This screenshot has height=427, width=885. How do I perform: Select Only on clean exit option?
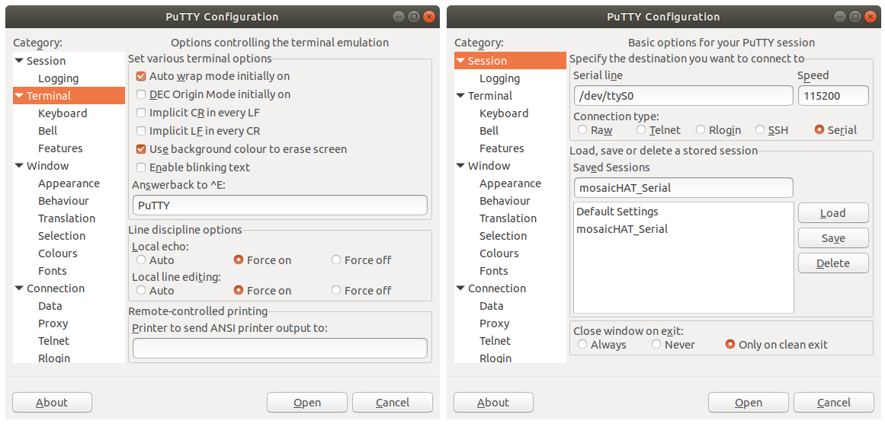[x=729, y=344]
